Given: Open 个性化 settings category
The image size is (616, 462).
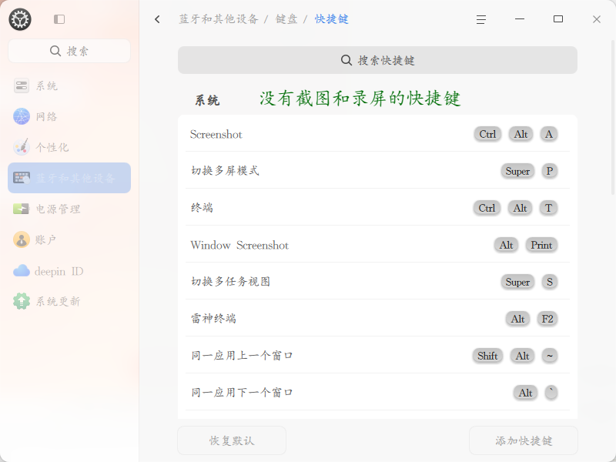Looking at the screenshot, I should coord(69,147).
